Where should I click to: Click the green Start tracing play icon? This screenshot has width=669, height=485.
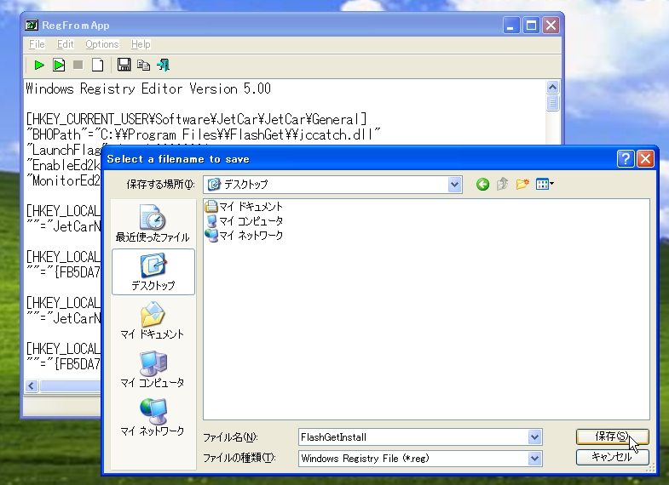tap(39, 66)
